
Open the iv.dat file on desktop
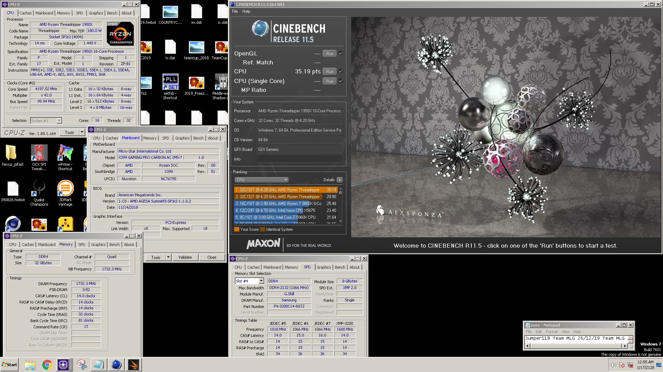tap(170, 50)
